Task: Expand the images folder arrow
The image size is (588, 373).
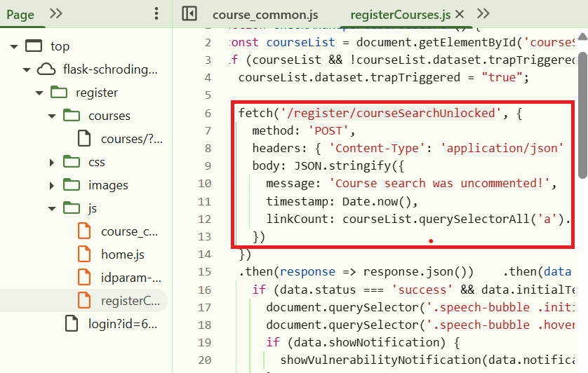Action: tap(52, 186)
